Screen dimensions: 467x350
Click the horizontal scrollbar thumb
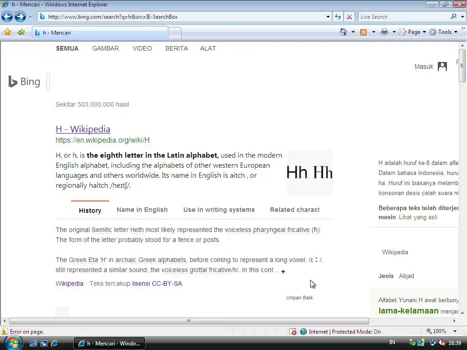coord(189,321)
